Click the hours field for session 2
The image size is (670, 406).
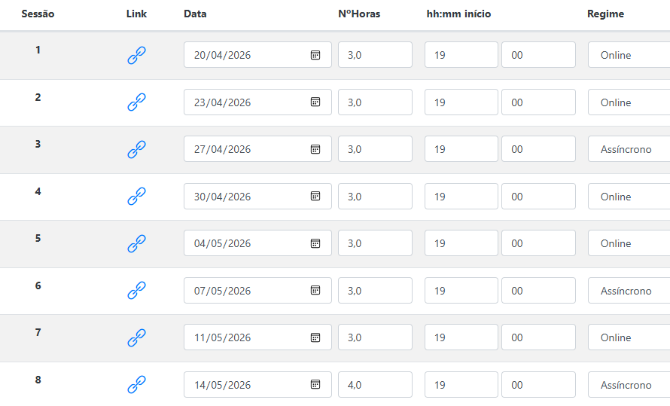(375, 102)
